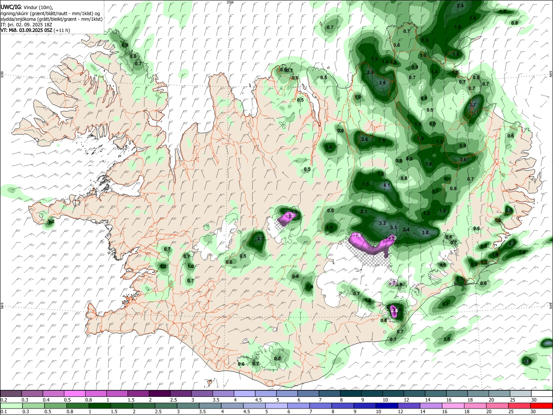Click the 3.6 precipitation value on the map
Image resolution: width=553 pixels, height=415 pixels.
[x=425, y=233]
